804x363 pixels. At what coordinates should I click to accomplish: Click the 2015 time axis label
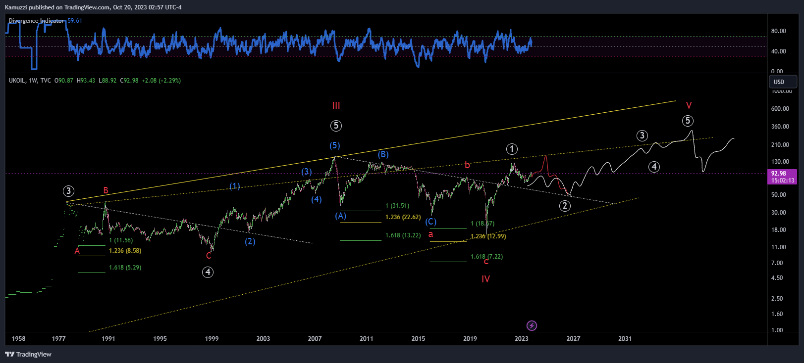(x=418, y=339)
